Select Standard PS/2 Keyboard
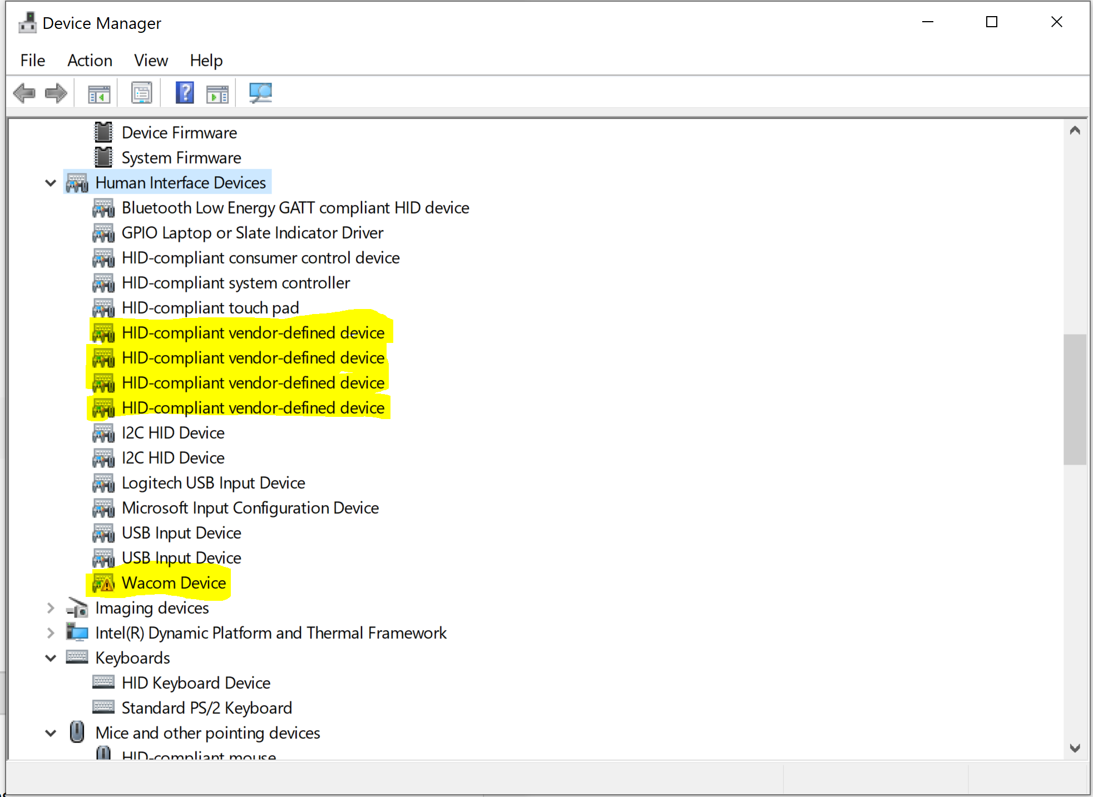The width and height of the screenshot is (1093, 797). point(206,708)
